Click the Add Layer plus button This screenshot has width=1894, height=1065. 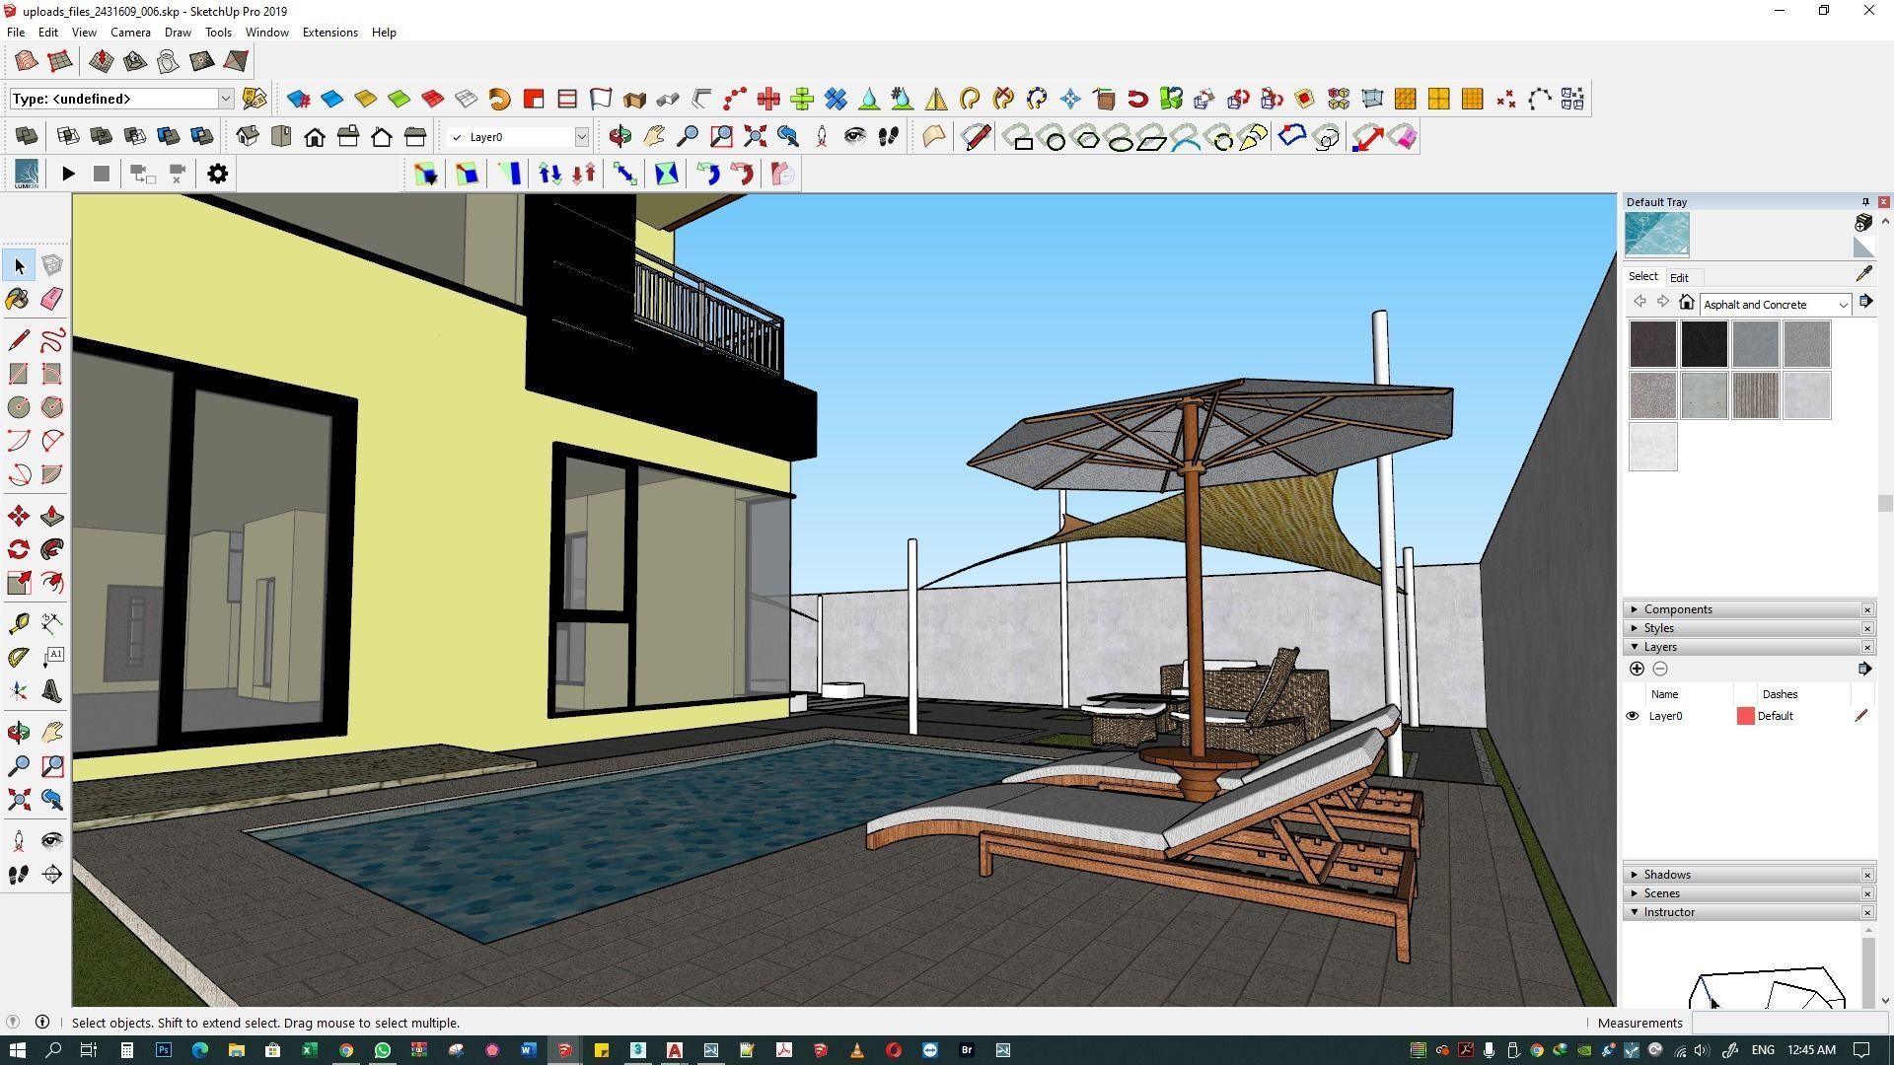[1637, 669]
